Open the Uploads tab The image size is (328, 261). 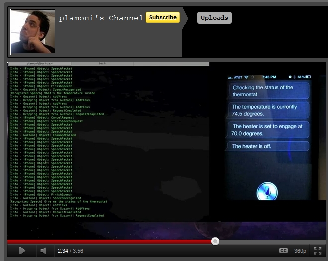tap(214, 18)
